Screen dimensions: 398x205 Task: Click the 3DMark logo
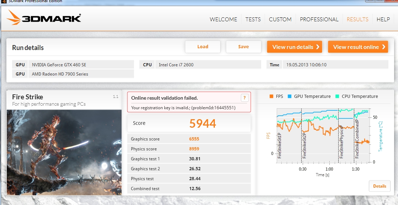point(44,18)
